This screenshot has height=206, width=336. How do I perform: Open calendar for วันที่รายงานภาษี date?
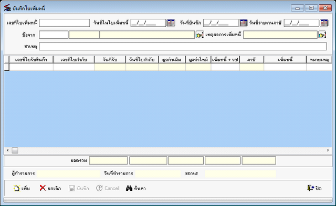point(324,23)
